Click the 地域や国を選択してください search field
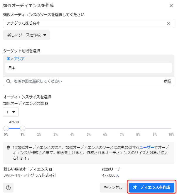Image resolution: width=177 pixels, height=194 pixels. click(x=85, y=81)
